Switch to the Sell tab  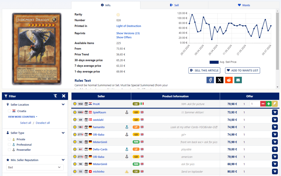tap(174, 5)
